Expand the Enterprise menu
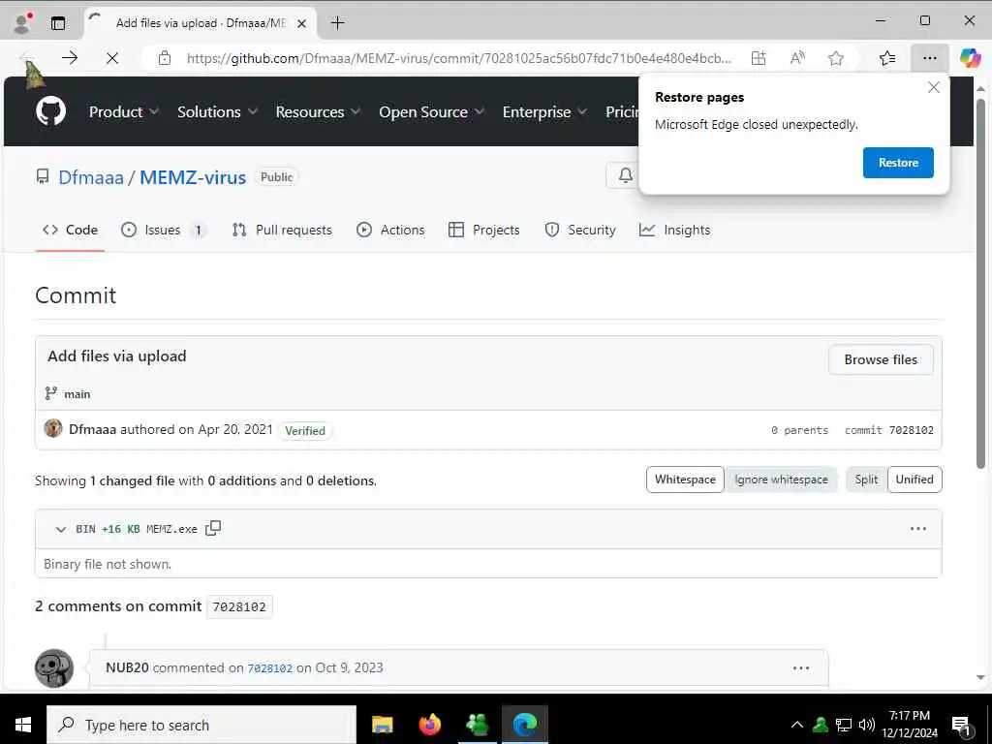This screenshot has width=992, height=744. [544, 112]
